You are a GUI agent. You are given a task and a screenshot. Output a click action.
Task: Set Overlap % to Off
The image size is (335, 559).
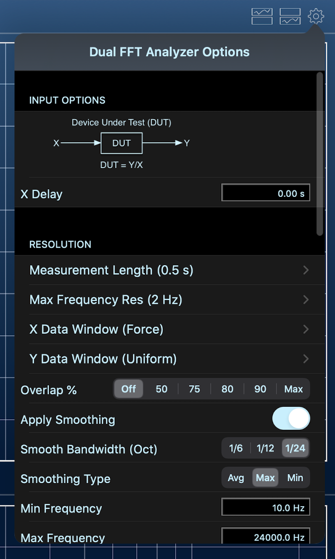[129, 389]
